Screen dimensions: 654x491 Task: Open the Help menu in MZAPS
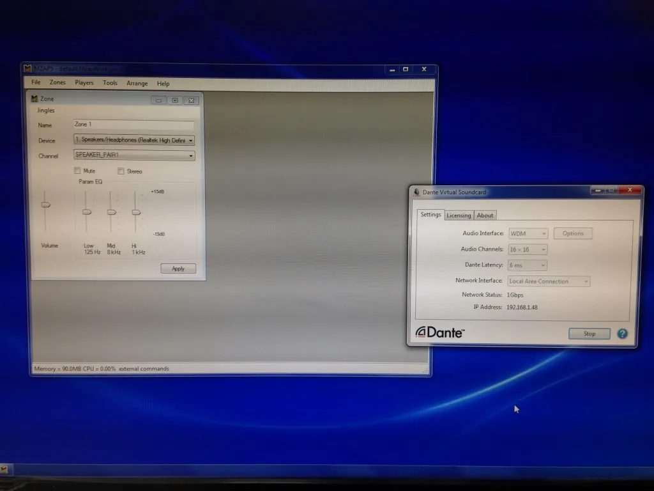163,84
